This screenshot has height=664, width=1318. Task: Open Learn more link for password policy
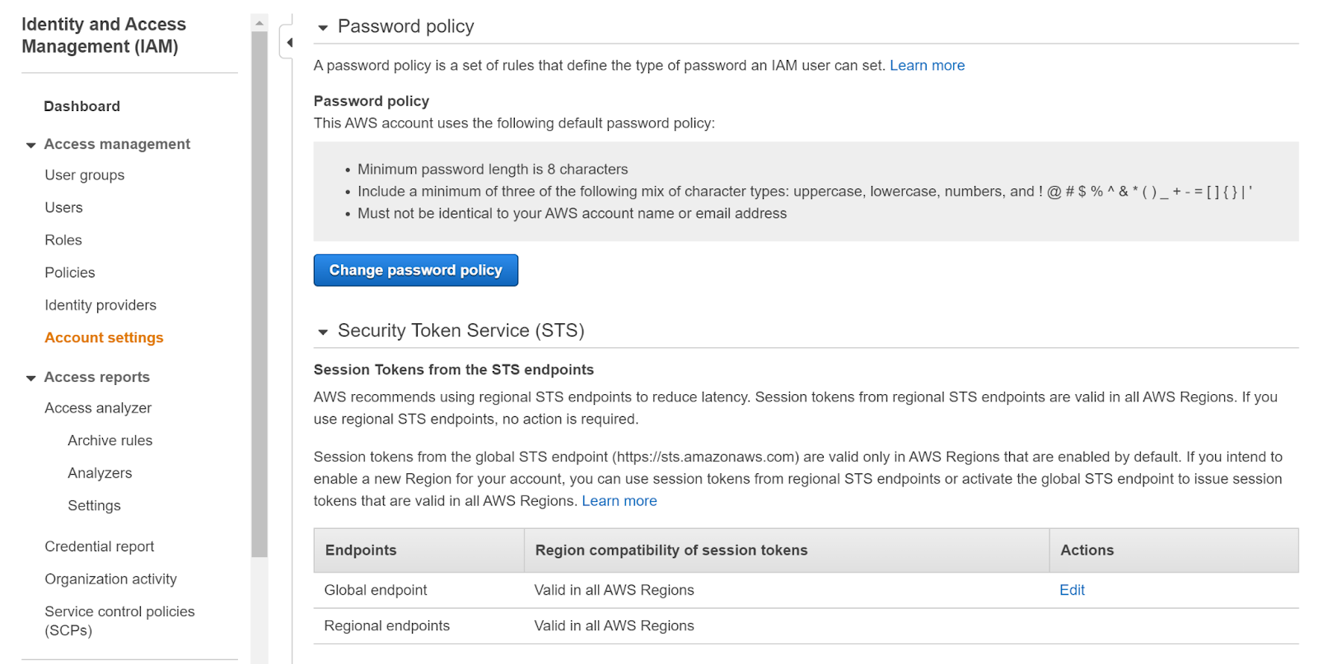[927, 66]
